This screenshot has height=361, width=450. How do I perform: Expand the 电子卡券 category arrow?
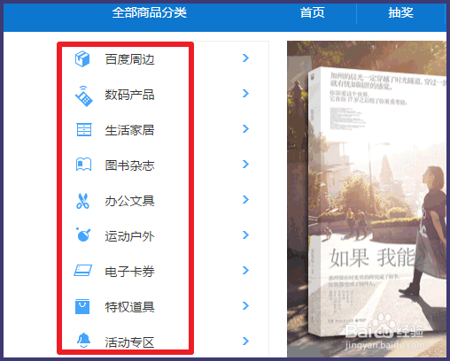(245, 271)
